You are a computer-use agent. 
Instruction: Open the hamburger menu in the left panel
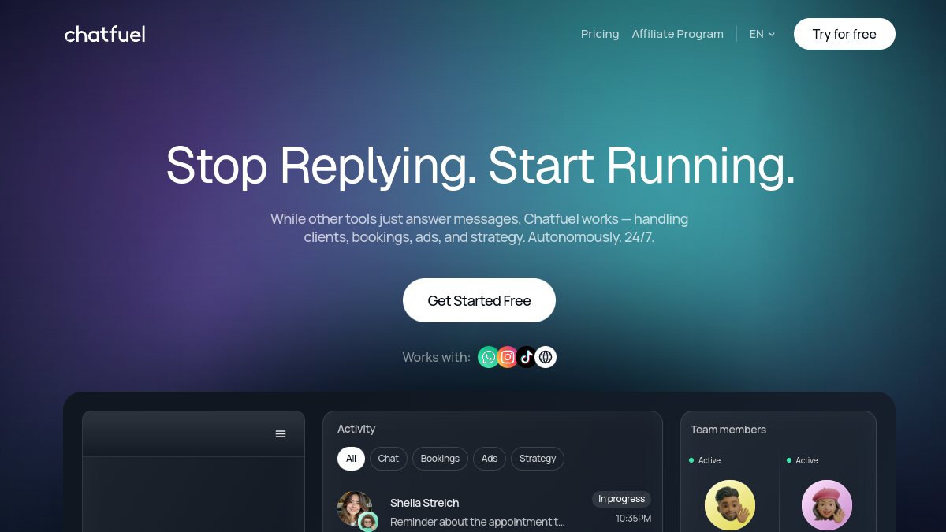click(281, 434)
